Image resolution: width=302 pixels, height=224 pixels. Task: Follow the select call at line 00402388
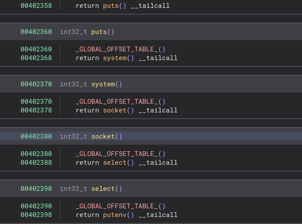(x=114, y=163)
